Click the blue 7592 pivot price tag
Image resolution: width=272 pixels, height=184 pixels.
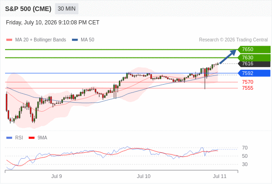(x=254, y=73)
